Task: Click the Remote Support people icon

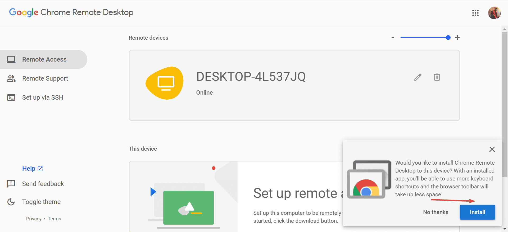Action: pyautogui.click(x=11, y=78)
